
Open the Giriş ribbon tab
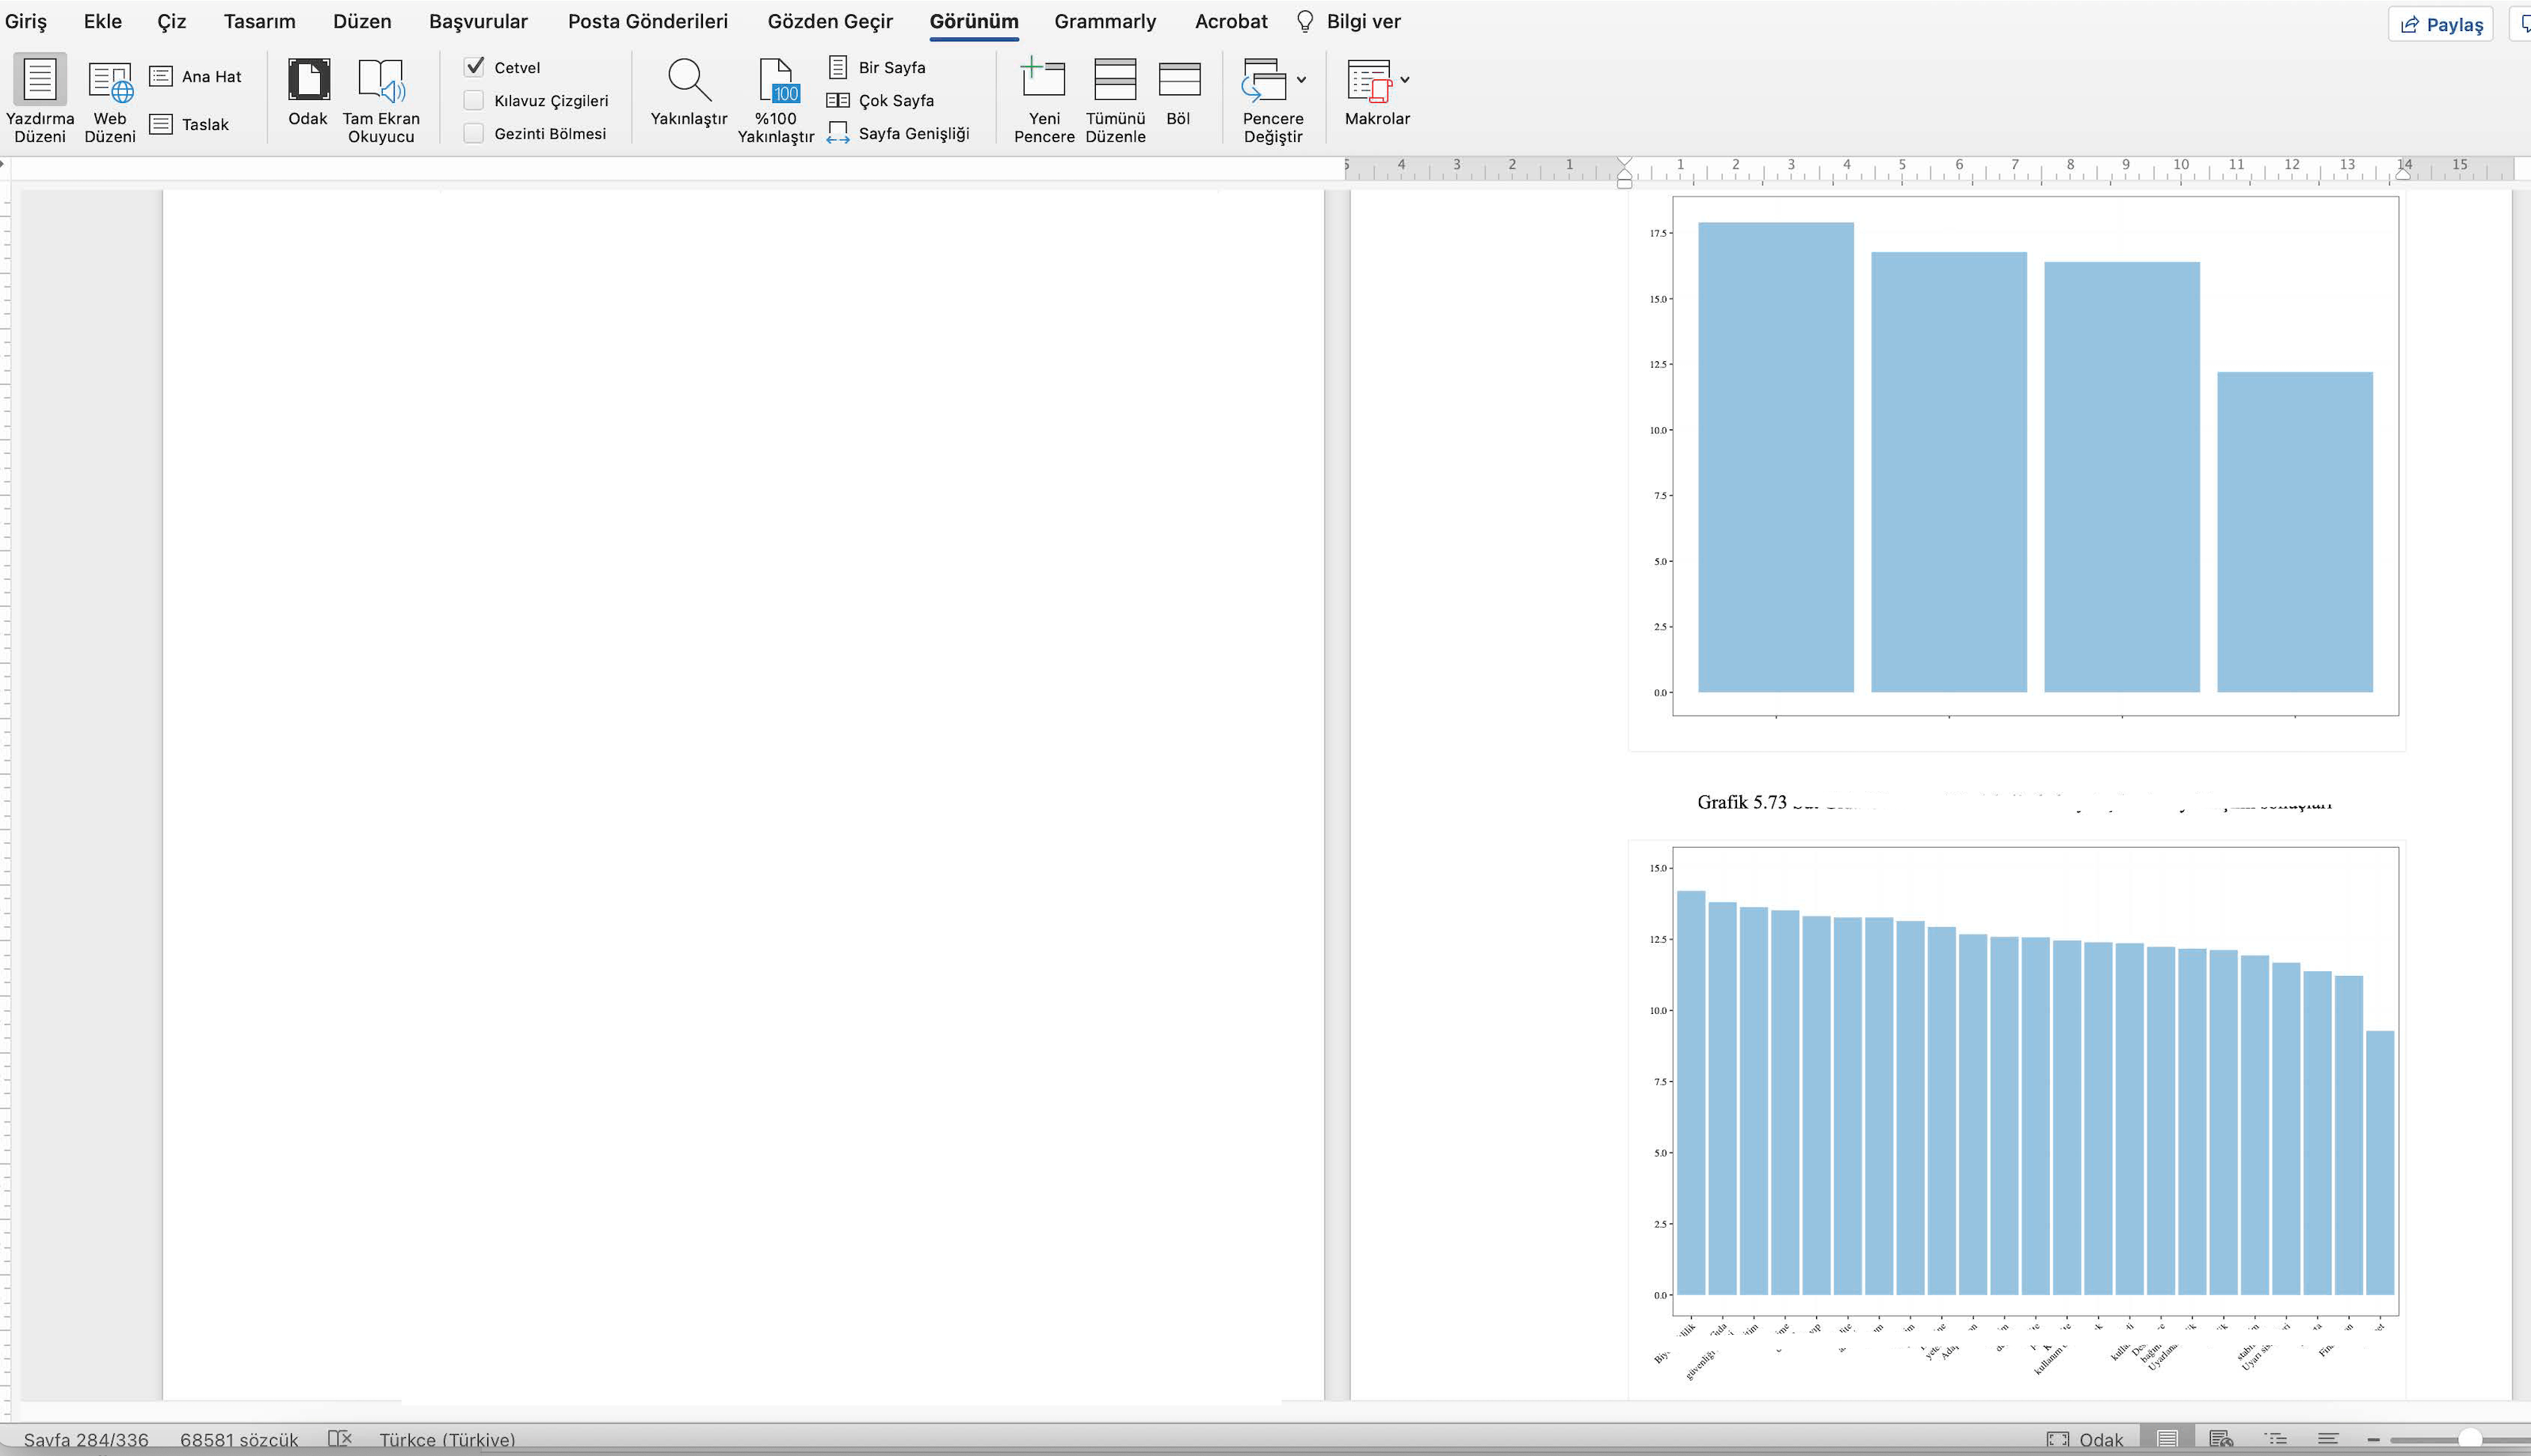26,21
